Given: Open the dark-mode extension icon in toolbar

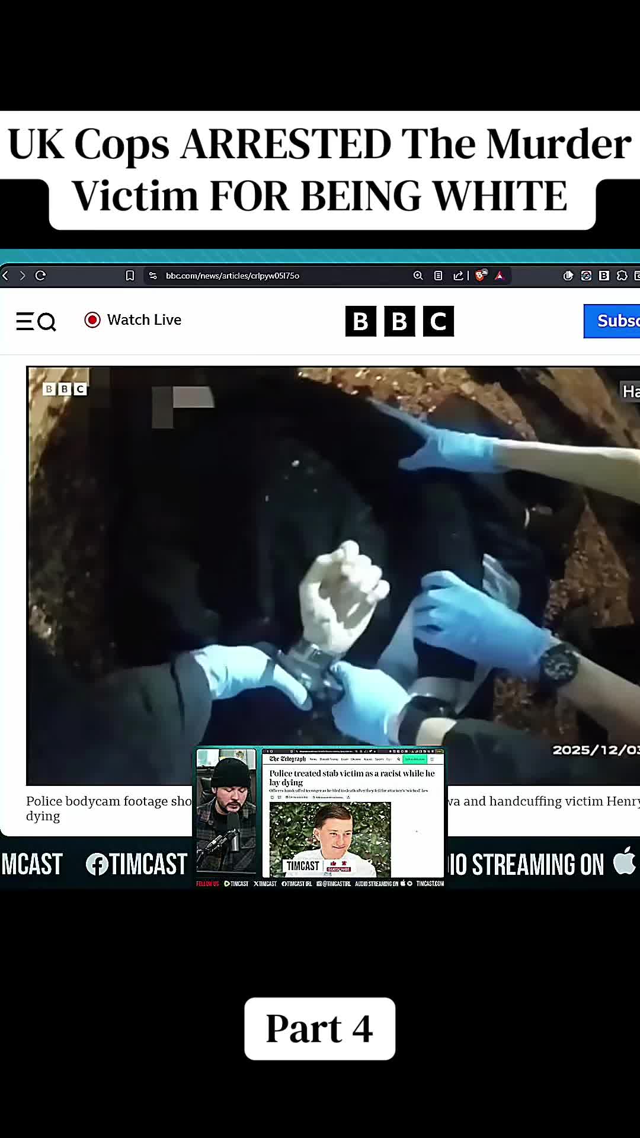Looking at the screenshot, I should pyautogui.click(x=568, y=276).
